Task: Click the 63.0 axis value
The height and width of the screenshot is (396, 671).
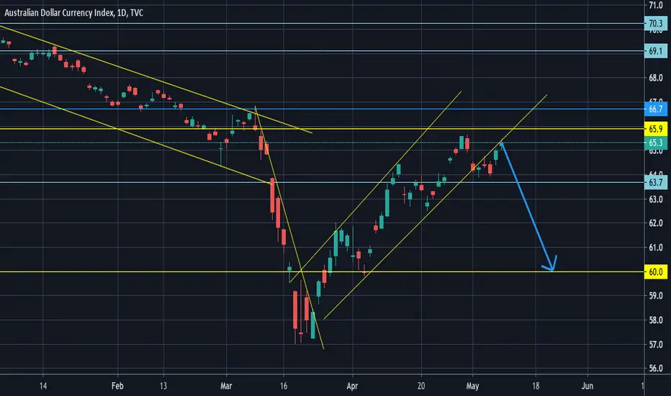Action: [x=656, y=199]
